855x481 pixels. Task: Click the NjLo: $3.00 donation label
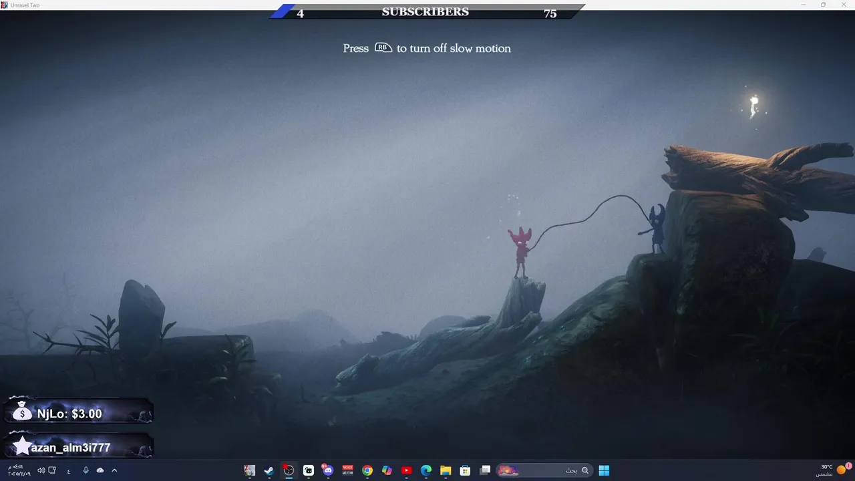tap(69, 414)
